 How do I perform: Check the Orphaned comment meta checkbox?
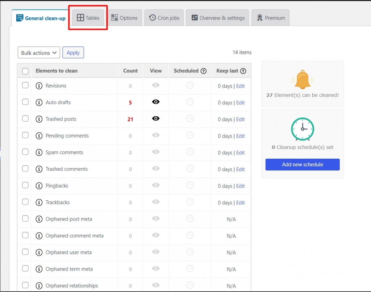(x=25, y=235)
